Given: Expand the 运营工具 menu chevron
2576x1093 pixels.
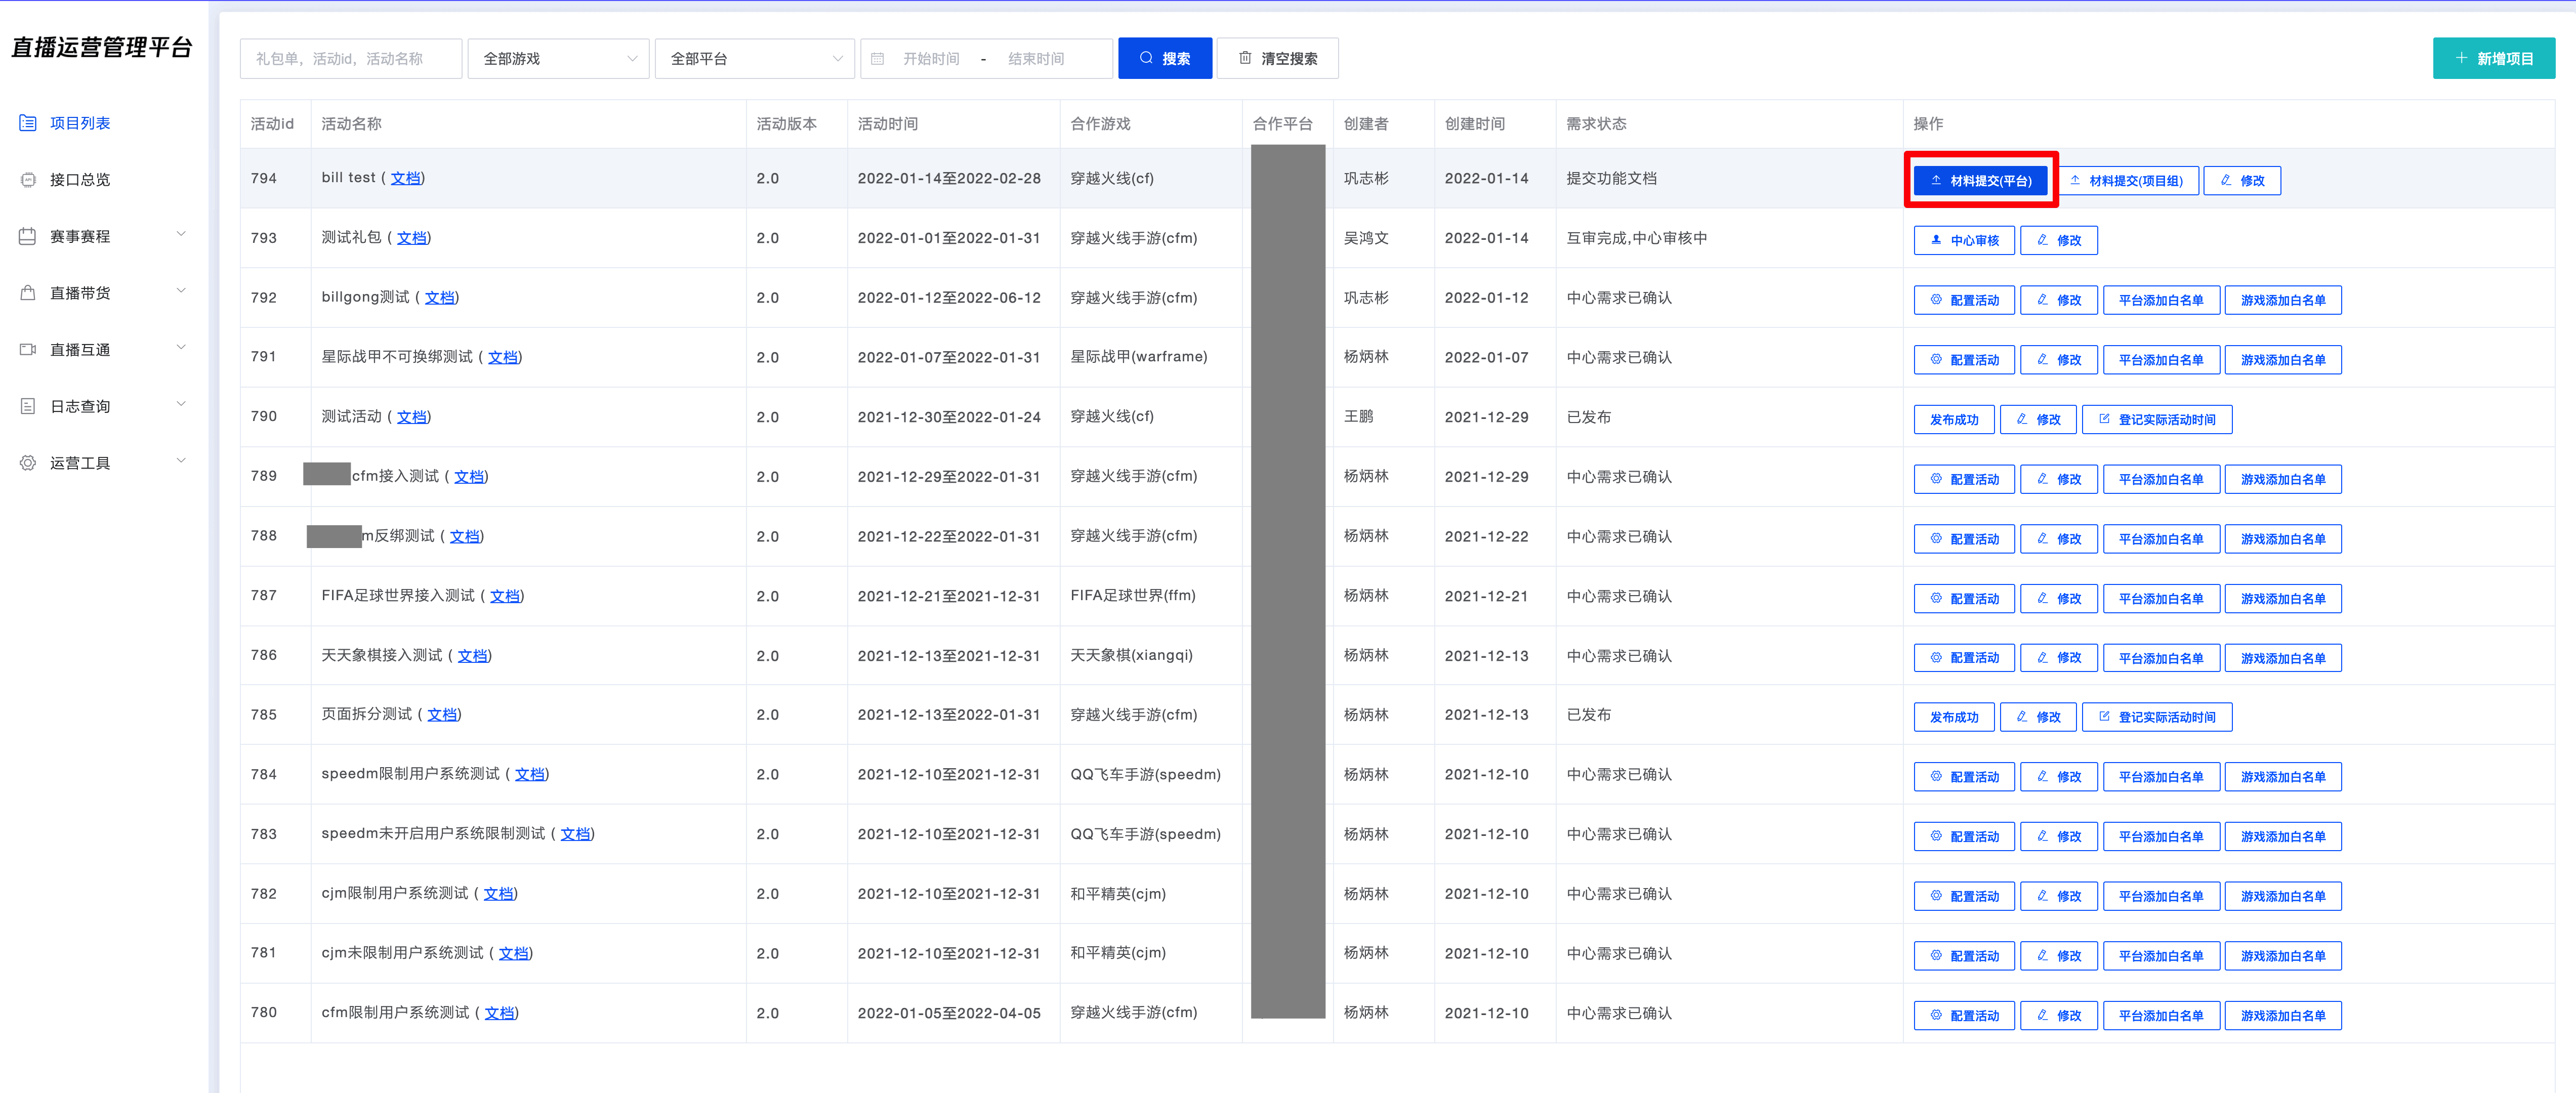Looking at the screenshot, I should tap(181, 462).
